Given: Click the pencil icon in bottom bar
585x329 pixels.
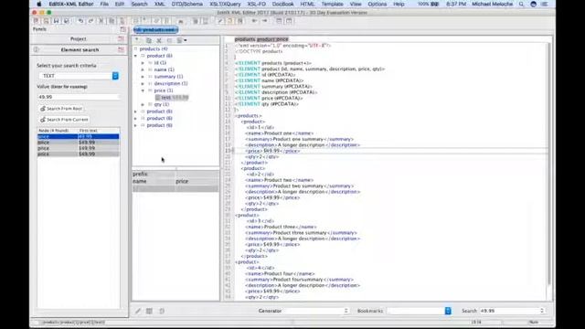Looking at the screenshot, I should 138,311.
